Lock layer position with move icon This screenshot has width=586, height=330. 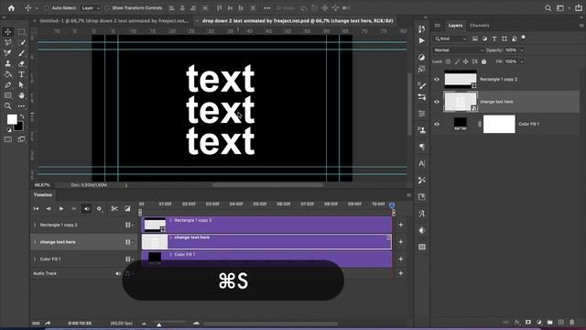(x=466, y=61)
